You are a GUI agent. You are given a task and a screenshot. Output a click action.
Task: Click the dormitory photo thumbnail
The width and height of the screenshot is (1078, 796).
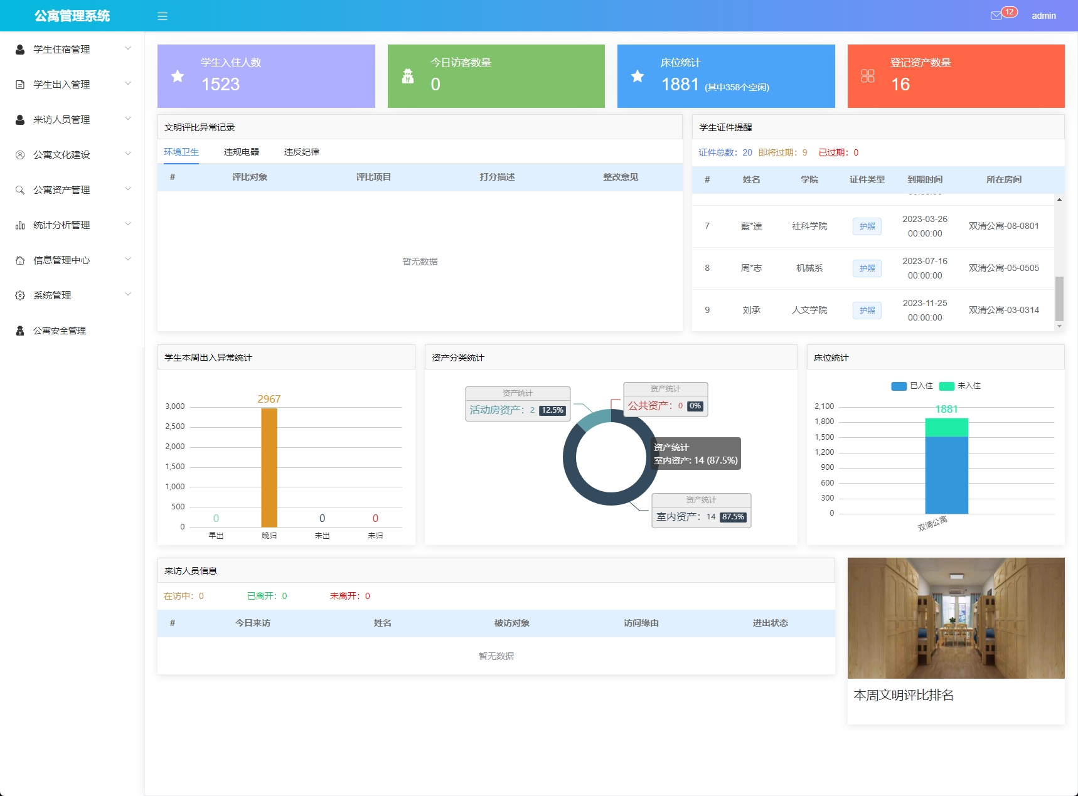click(x=956, y=618)
